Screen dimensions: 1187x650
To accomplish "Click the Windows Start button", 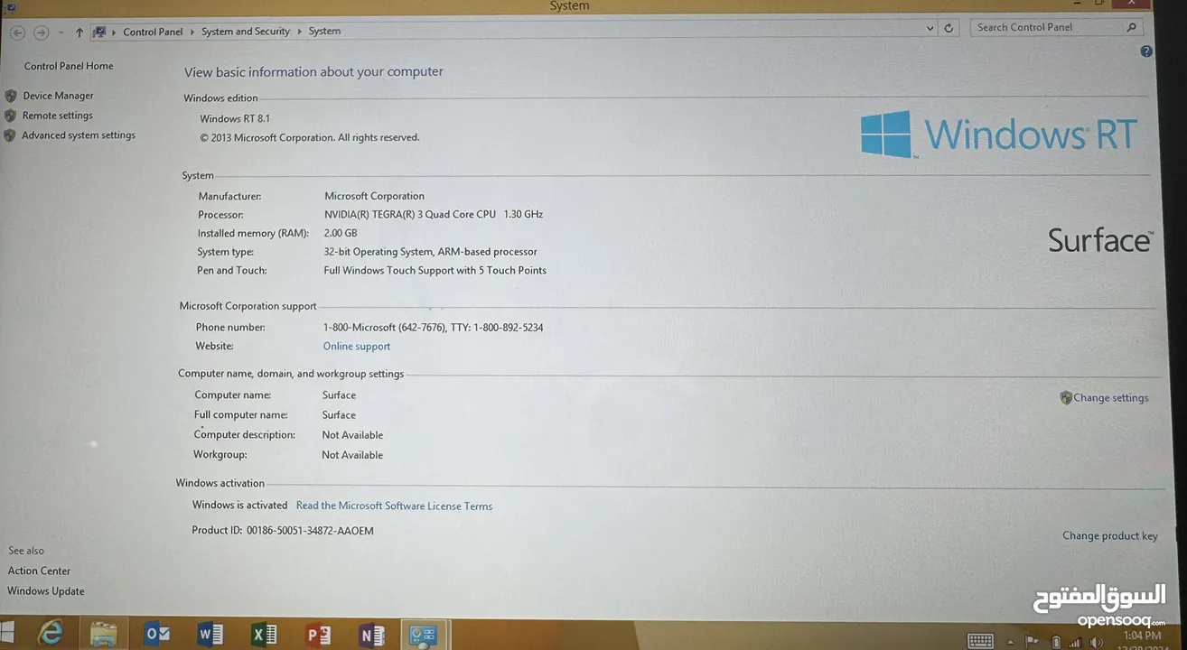I will pyautogui.click(x=8, y=632).
